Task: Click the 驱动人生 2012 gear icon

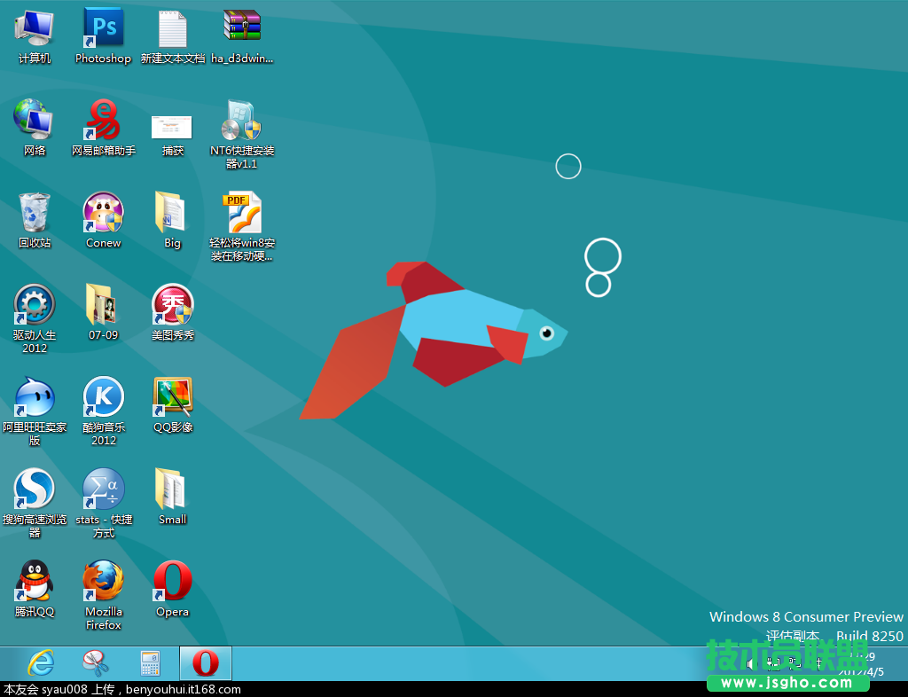Action: coord(35,305)
